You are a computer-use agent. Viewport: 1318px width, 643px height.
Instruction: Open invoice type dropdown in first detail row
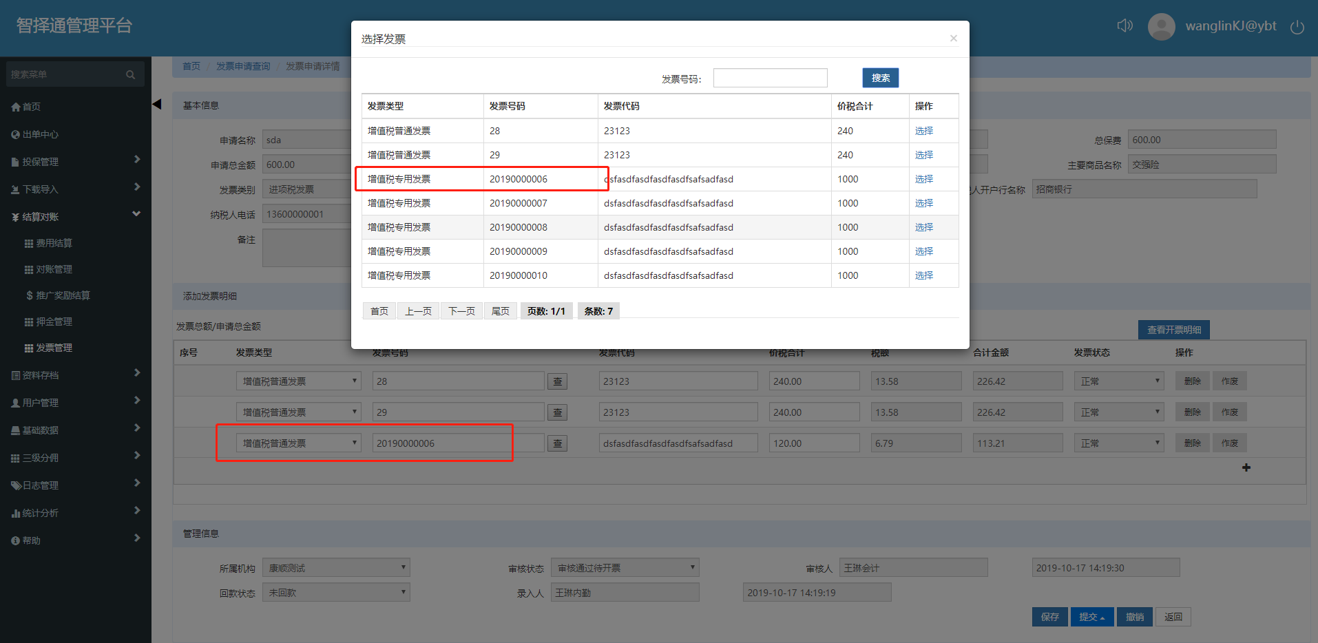(x=298, y=381)
